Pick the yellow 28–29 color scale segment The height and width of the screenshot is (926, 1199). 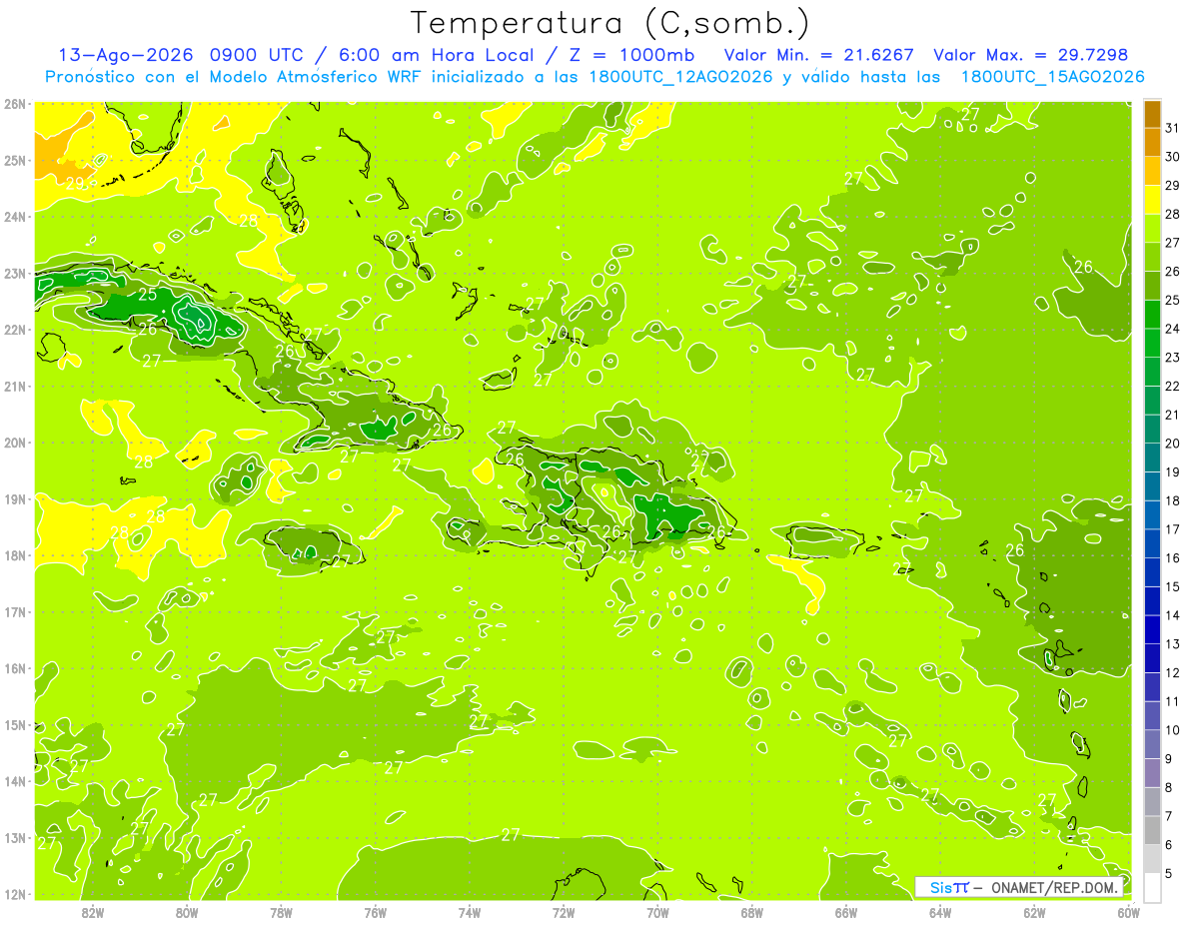click(1152, 200)
